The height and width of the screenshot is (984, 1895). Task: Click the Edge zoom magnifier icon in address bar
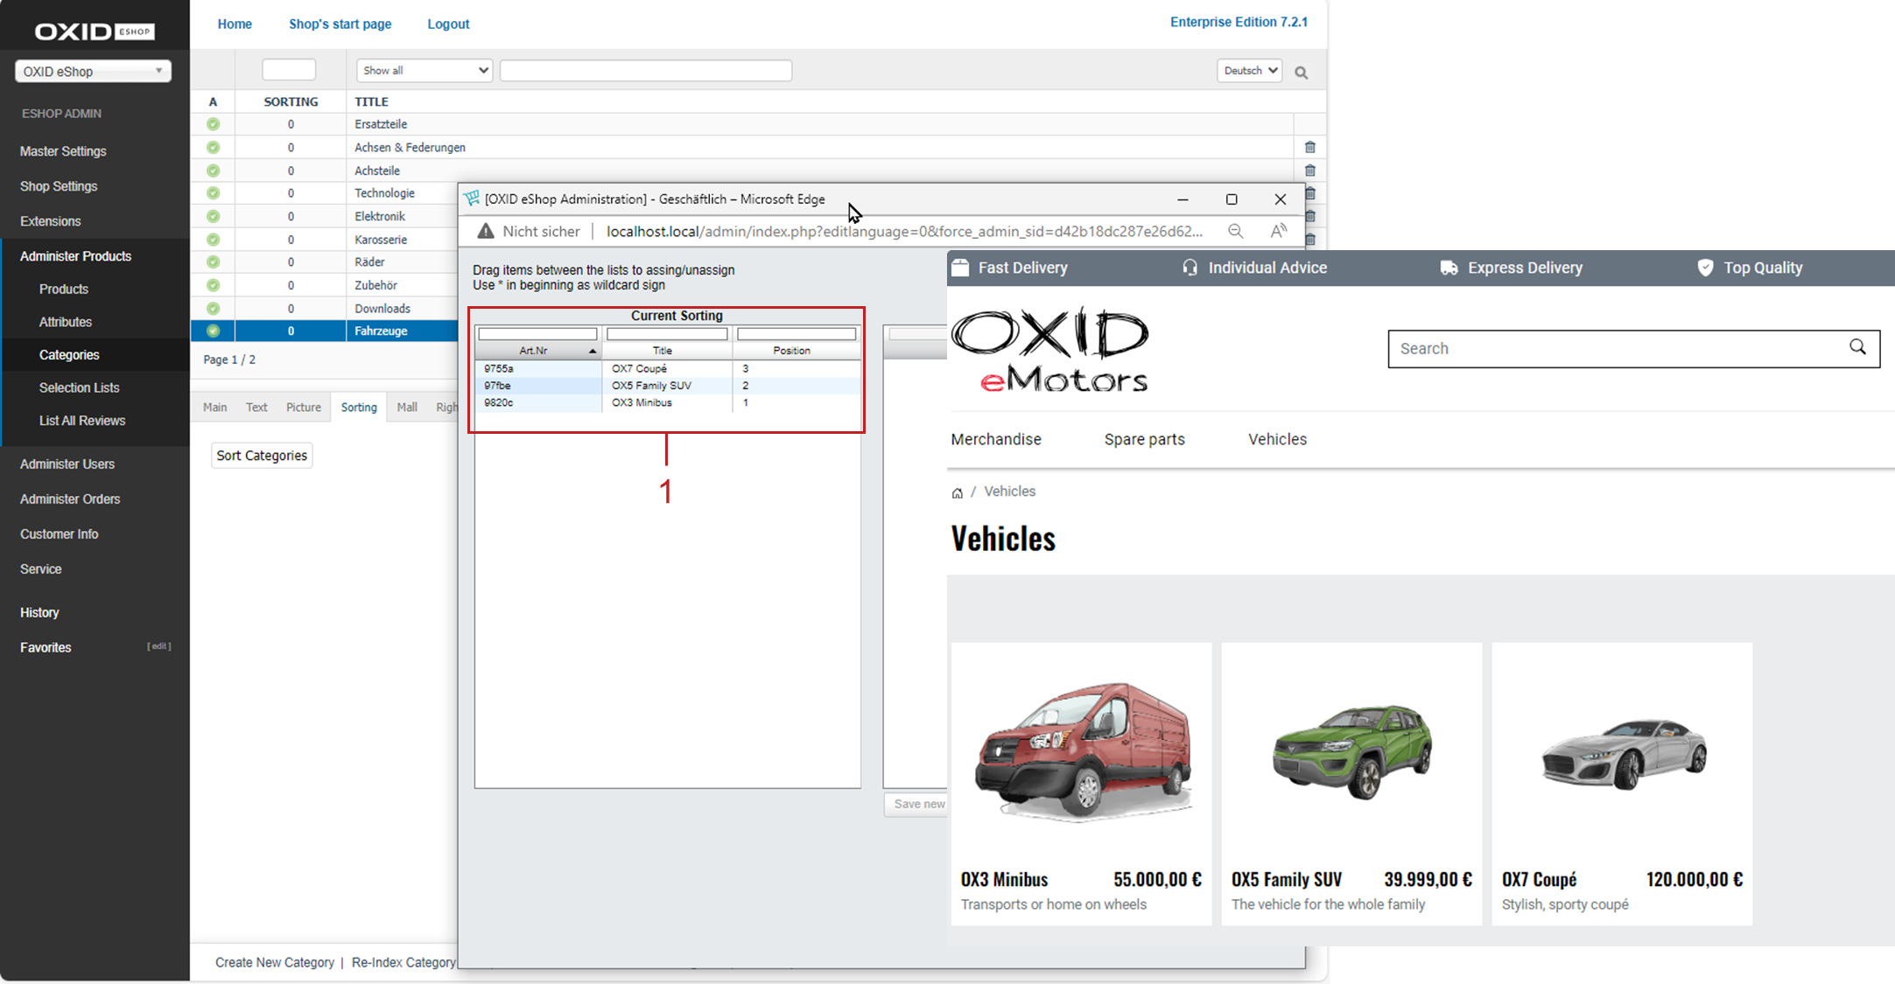tap(1235, 231)
